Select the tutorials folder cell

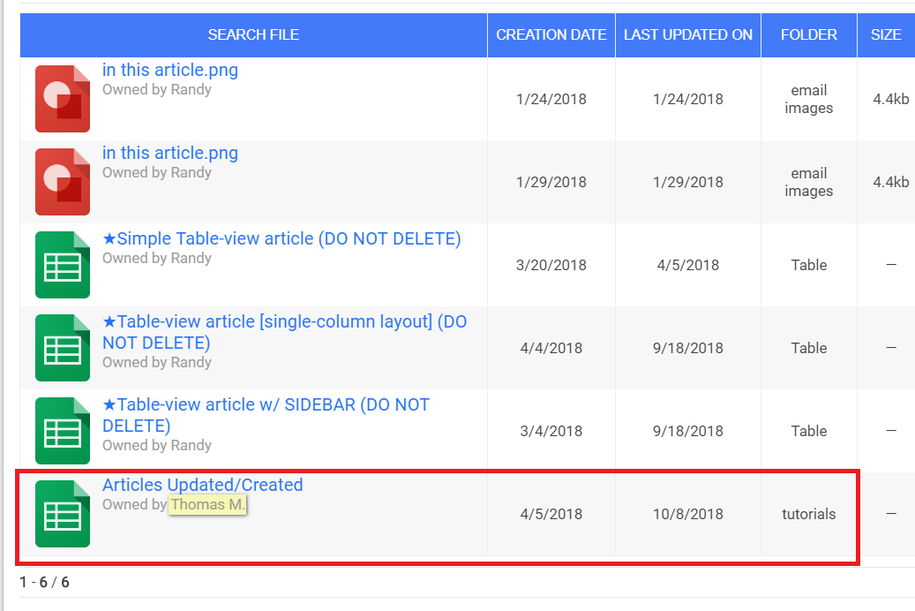(x=809, y=514)
